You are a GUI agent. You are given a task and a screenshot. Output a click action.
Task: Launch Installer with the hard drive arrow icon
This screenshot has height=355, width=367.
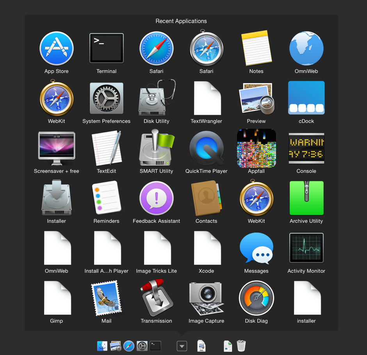pos(56,198)
